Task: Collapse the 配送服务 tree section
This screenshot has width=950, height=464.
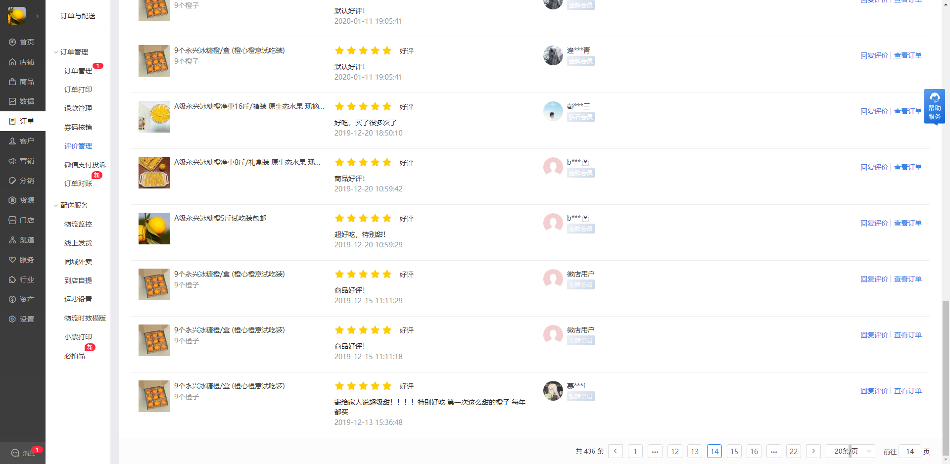Action: 56,205
